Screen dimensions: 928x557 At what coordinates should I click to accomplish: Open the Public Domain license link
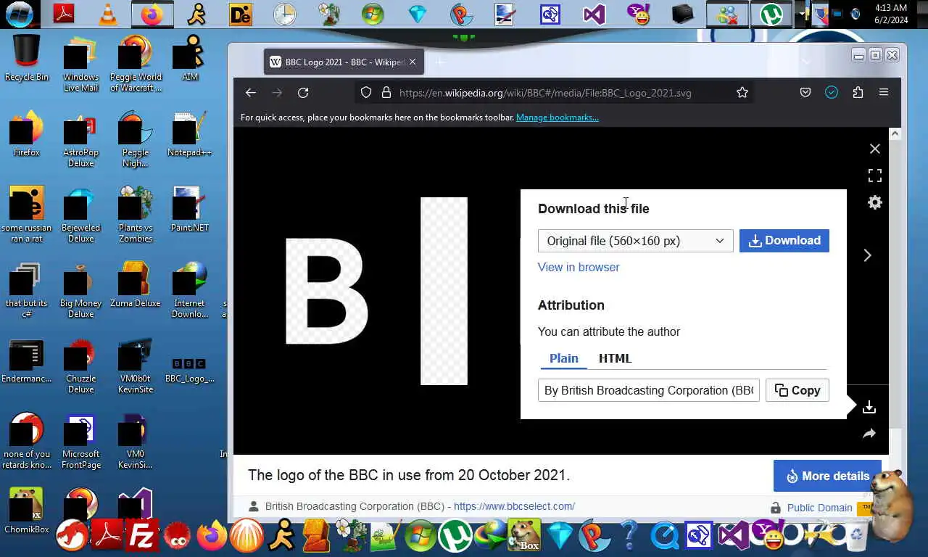[x=819, y=508]
